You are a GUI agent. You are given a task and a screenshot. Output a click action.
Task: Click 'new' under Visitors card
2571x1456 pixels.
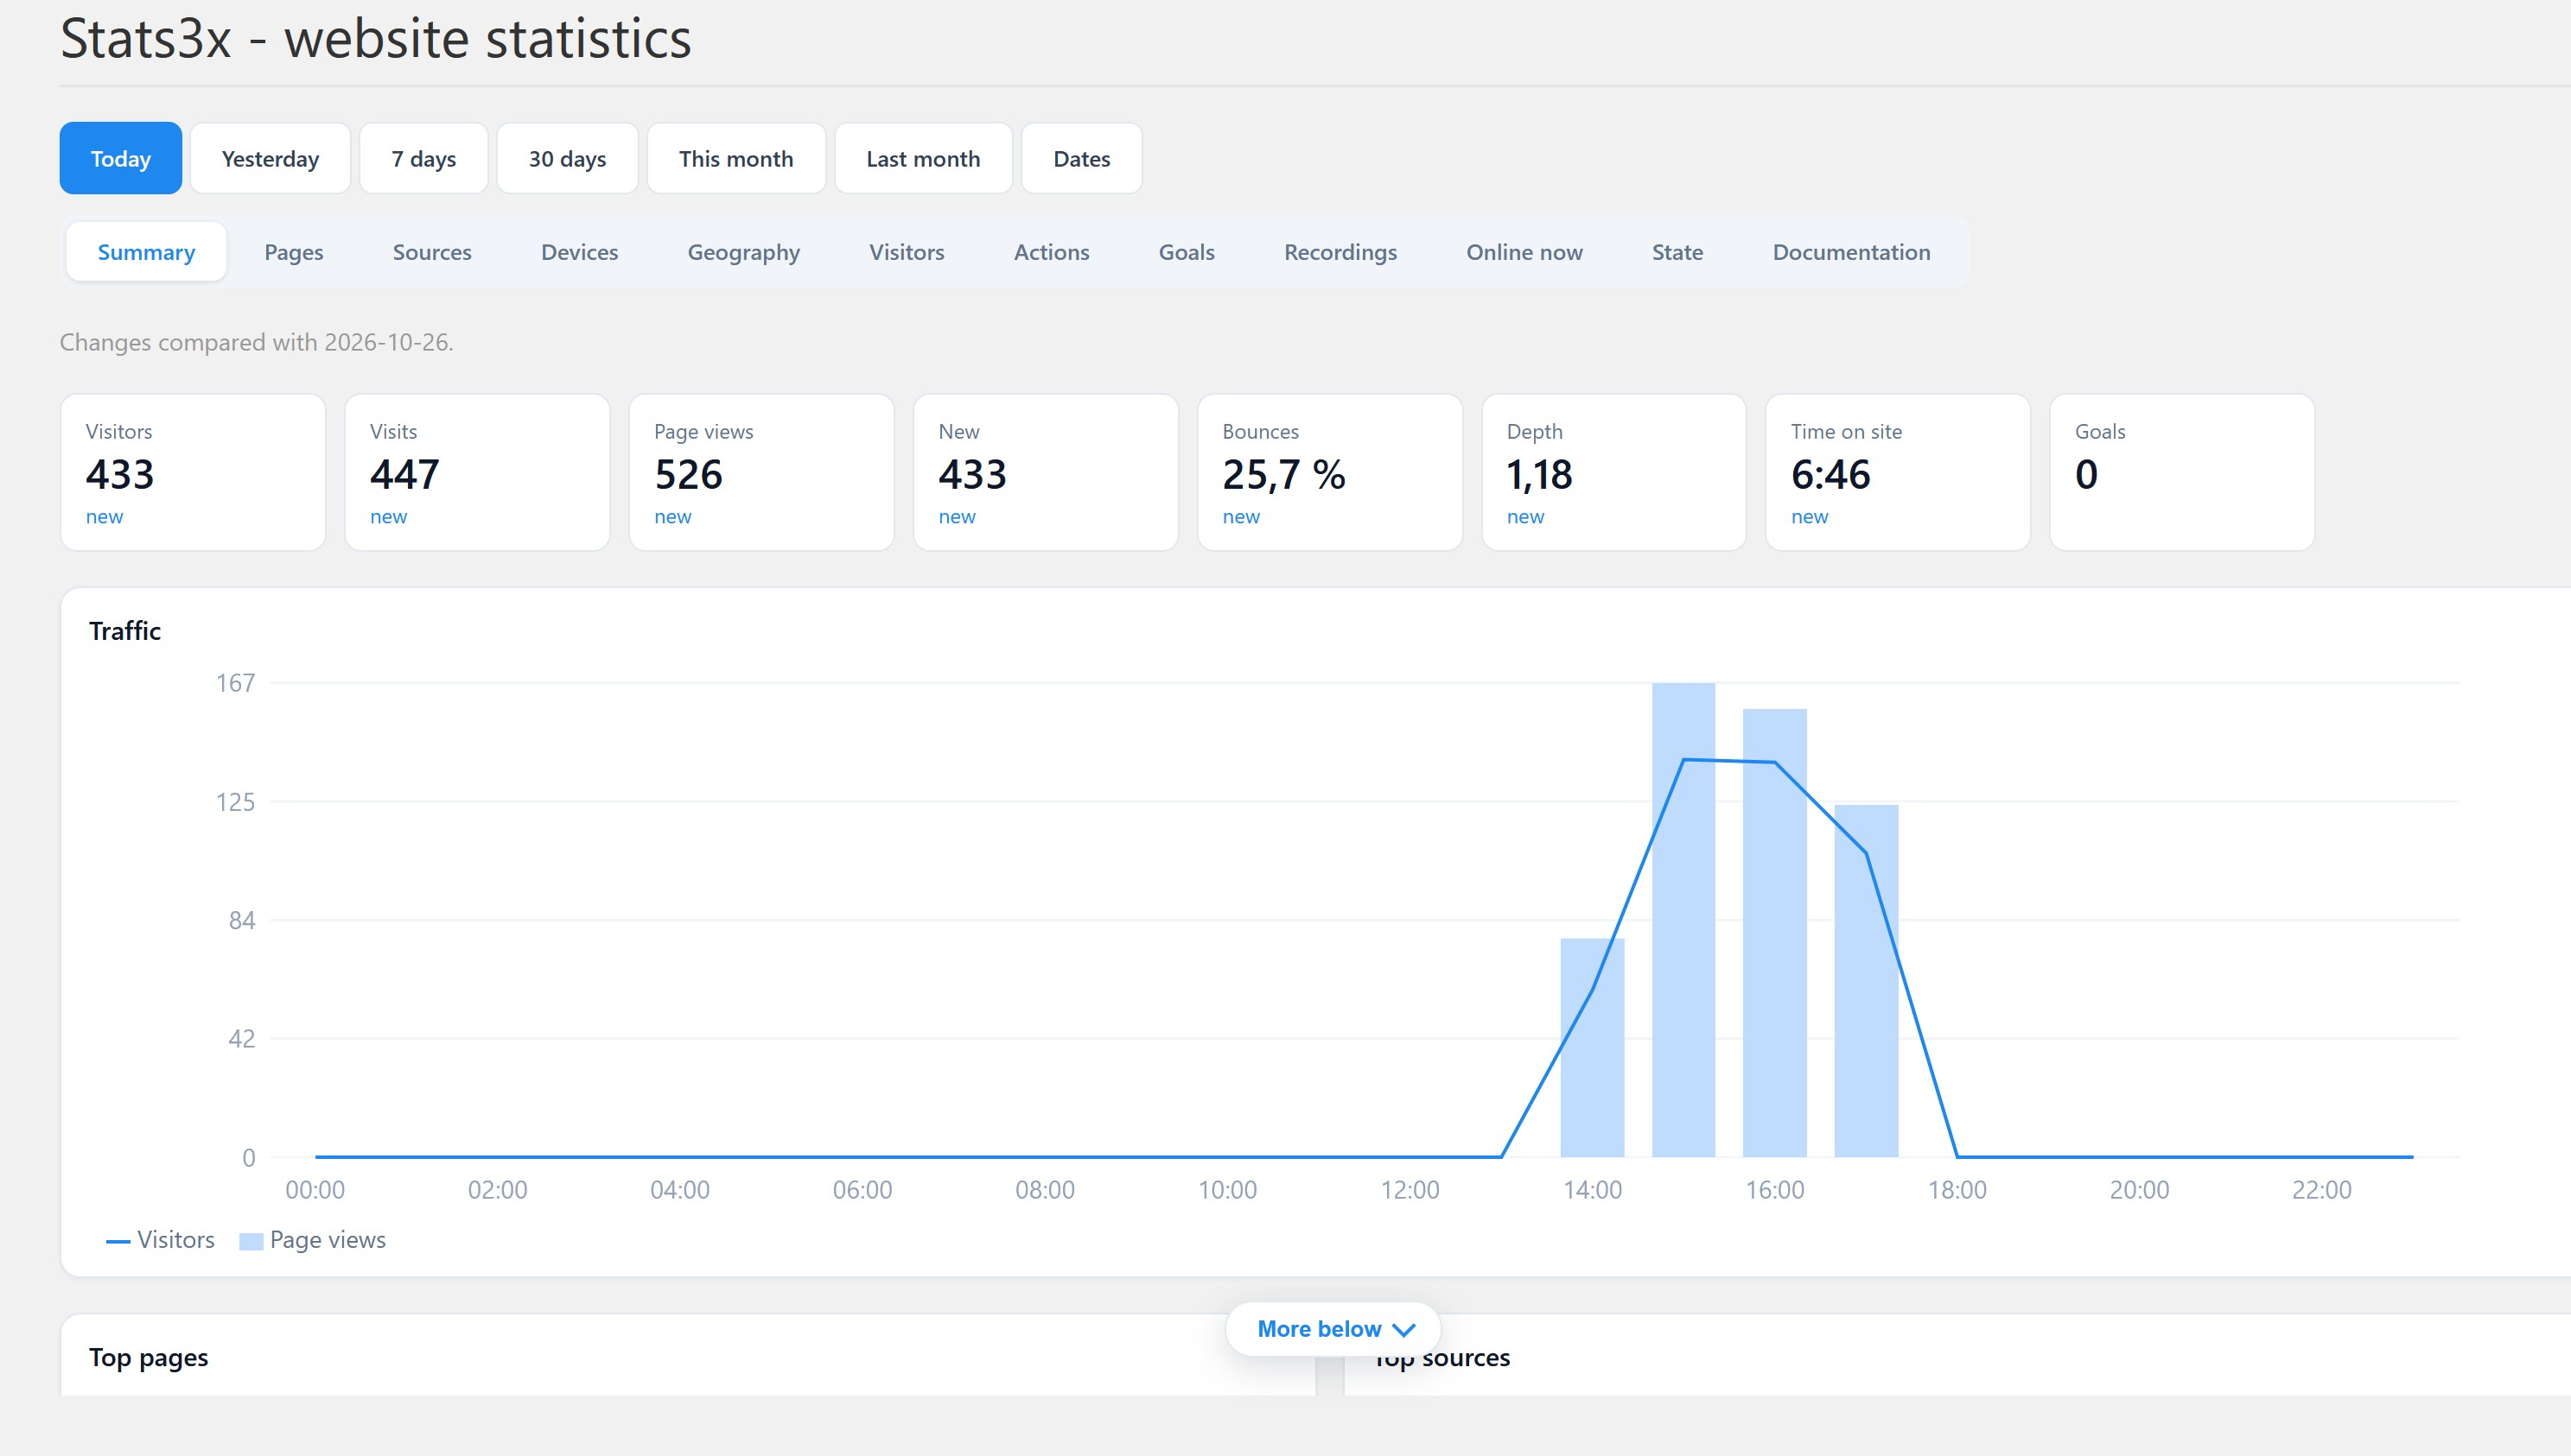104,517
